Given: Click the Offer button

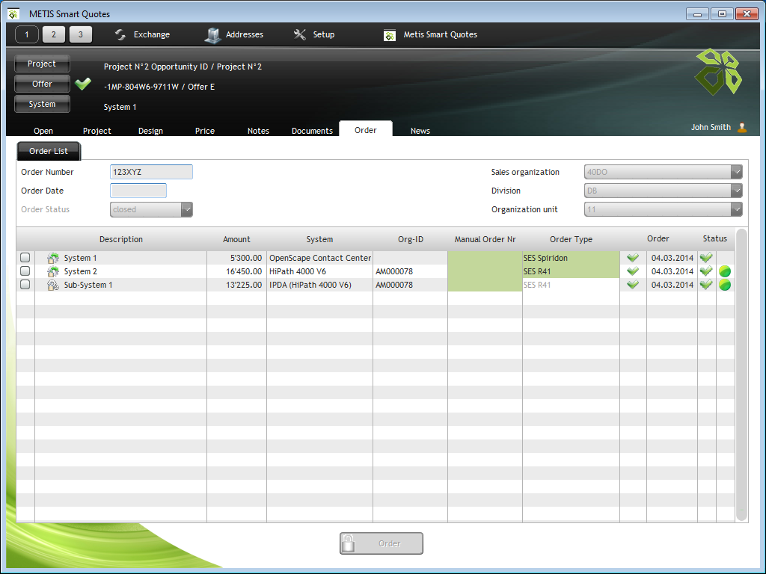Looking at the screenshot, I should pos(42,84).
